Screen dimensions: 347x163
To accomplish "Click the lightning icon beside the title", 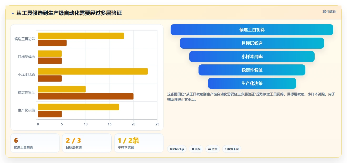I will click(13, 13).
